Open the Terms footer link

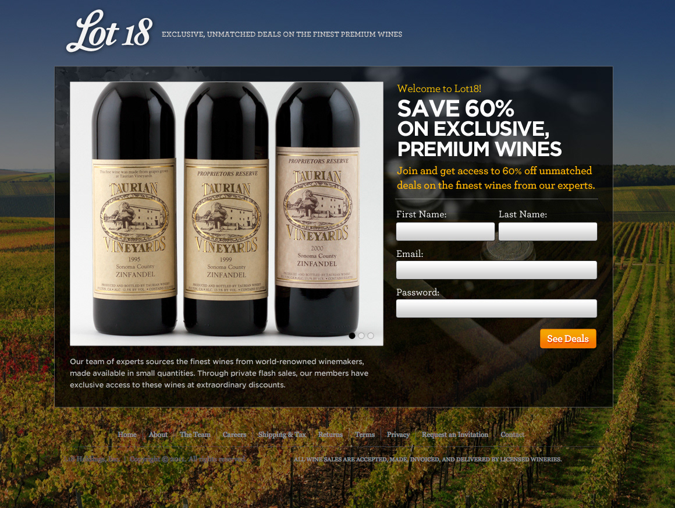click(x=365, y=435)
